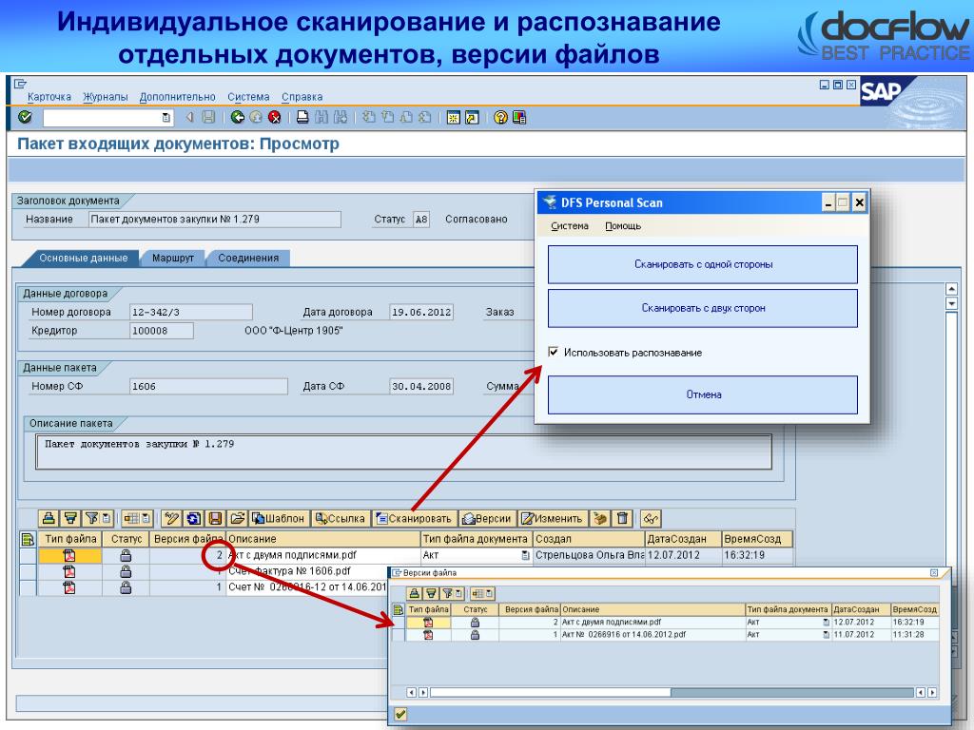Click Номер договора field 12-342/3
The width and height of the screenshot is (974, 730).
191,312
